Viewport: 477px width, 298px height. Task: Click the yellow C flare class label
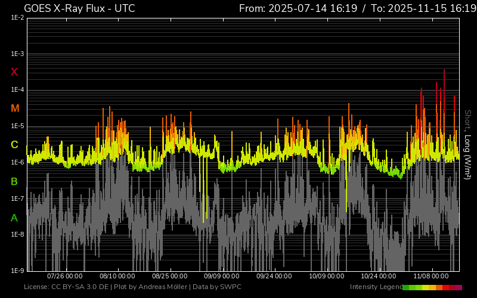pyautogui.click(x=14, y=145)
